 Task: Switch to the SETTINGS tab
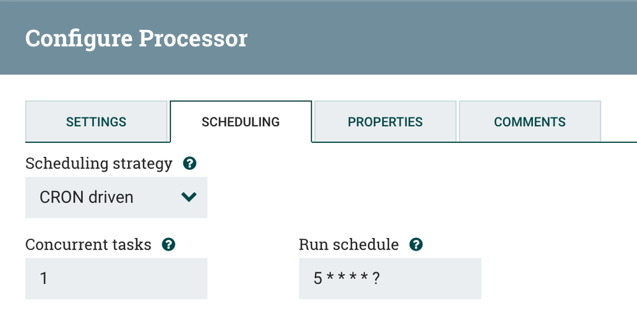[96, 122]
